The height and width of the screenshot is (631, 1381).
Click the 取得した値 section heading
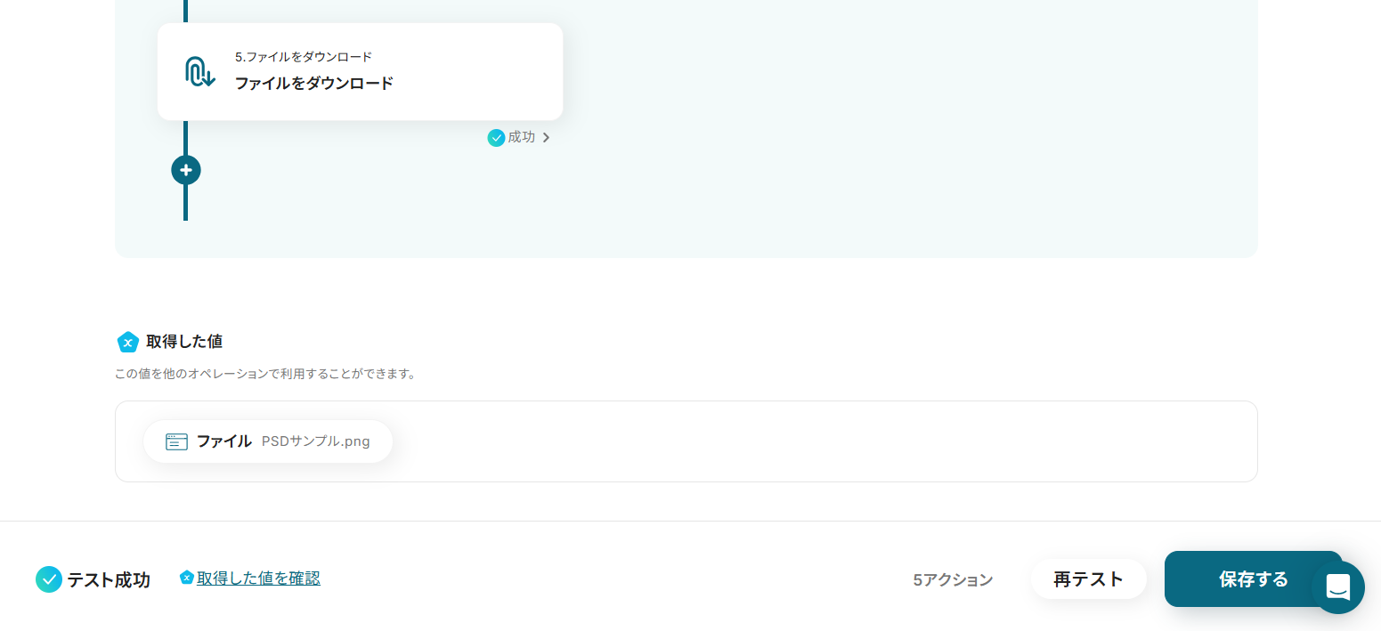[184, 342]
